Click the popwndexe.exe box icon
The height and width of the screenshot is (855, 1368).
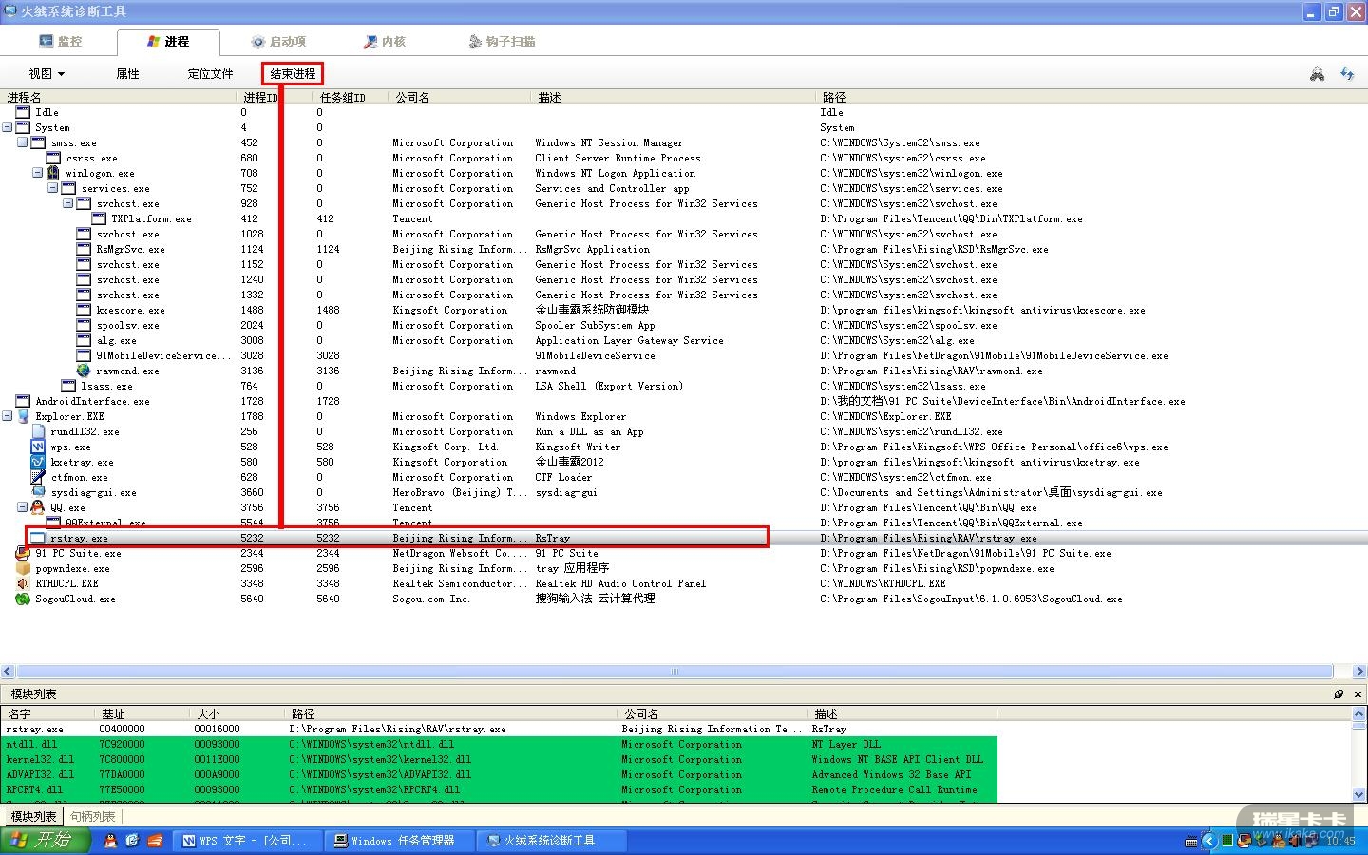[x=23, y=568]
